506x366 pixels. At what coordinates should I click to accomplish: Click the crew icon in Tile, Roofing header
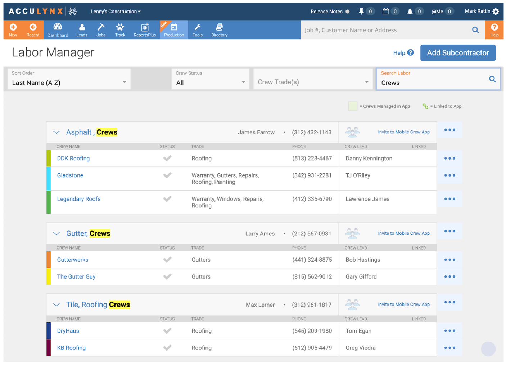pos(352,305)
